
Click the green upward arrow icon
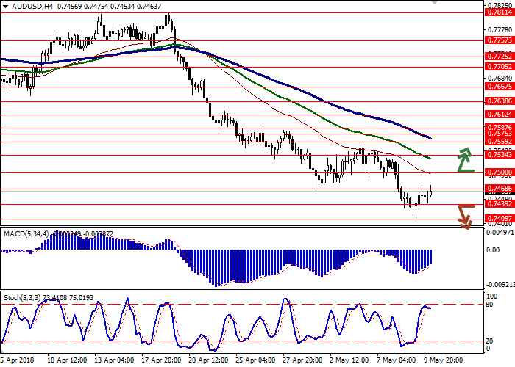[x=464, y=160]
